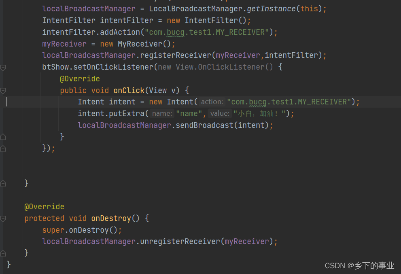Click 'unregisterReceiver' method call
Viewport: 401px width, 274px height.
click(x=180, y=242)
